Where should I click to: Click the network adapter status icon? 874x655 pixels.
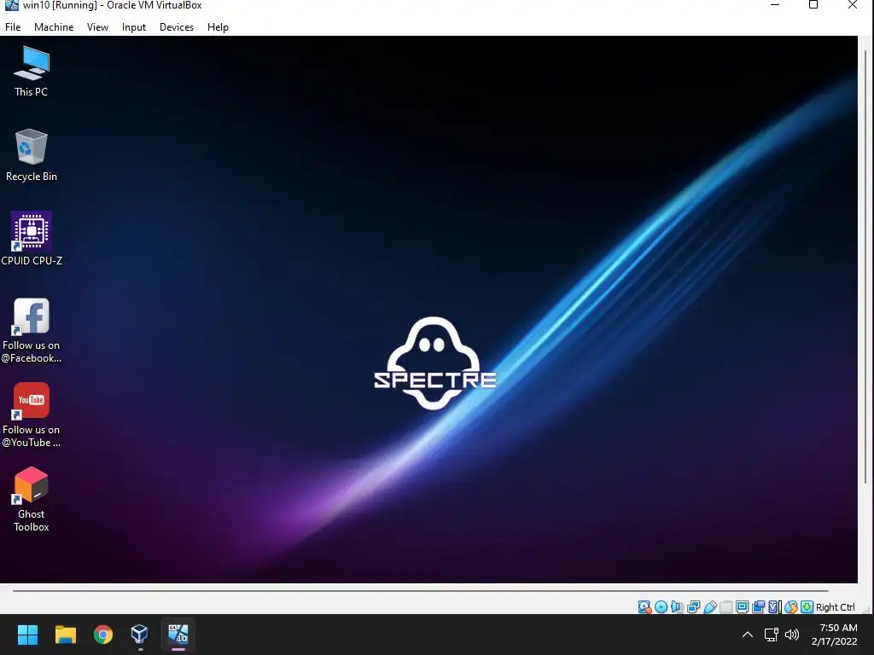[693, 607]
